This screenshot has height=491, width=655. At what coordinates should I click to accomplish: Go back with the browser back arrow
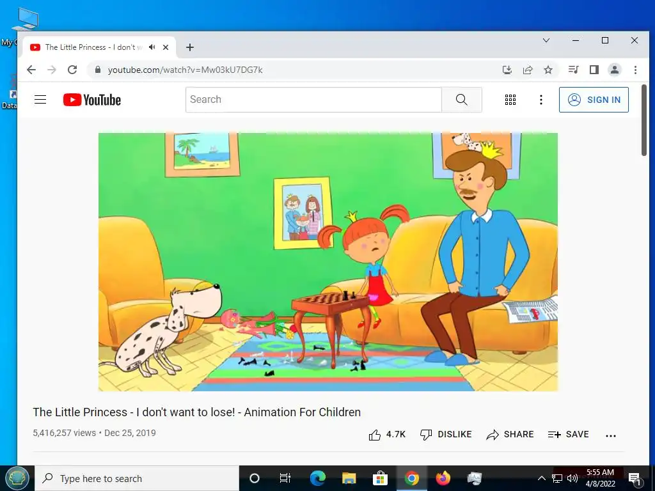coord(31,70)
